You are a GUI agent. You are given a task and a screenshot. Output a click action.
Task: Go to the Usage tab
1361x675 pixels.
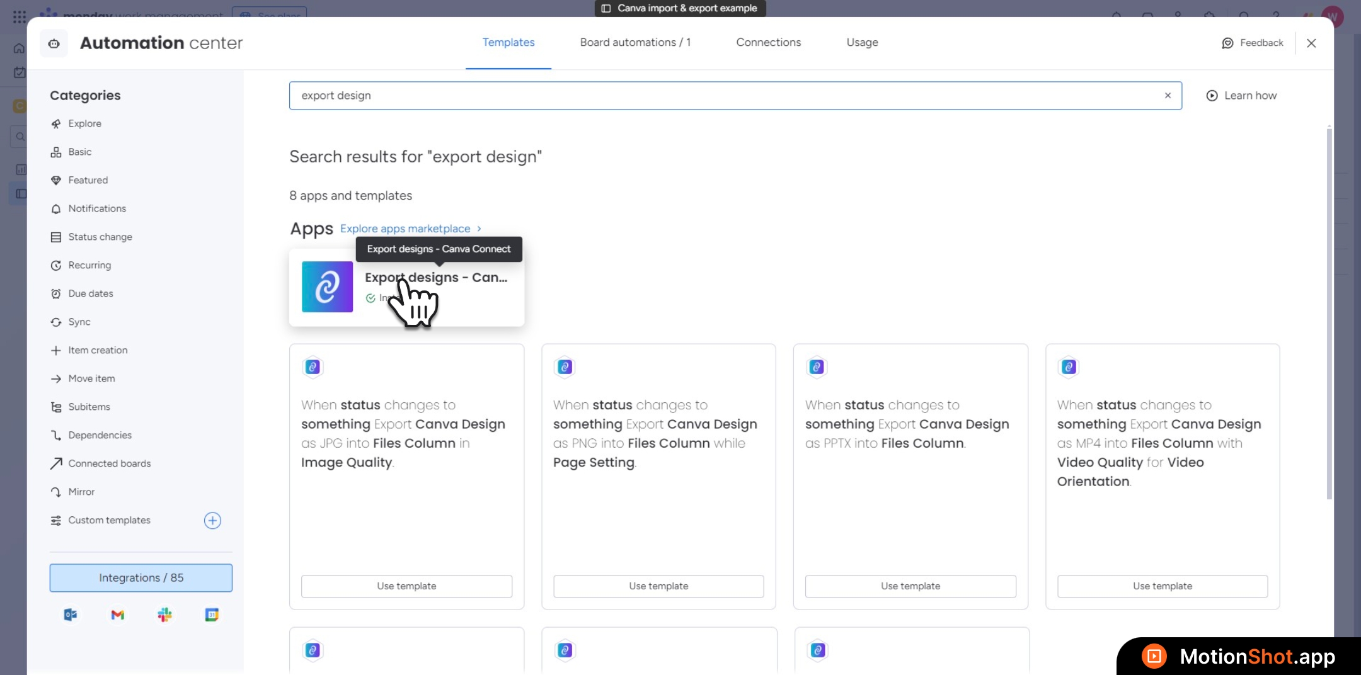[862, 42]
